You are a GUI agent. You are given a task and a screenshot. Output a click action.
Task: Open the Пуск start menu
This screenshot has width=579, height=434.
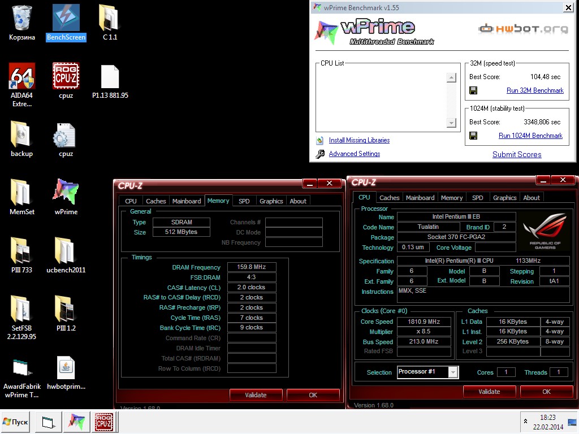(15, 422)
